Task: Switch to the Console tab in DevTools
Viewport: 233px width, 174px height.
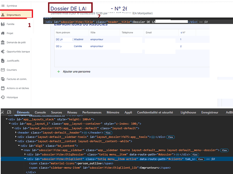Action: point(40,112)
